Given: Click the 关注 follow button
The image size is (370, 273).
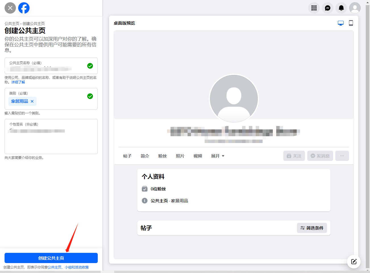Looking at the screenshot, I should [294, 156].
